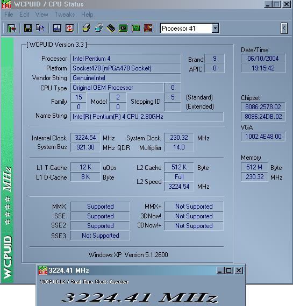Open the File menu
Viewport: 293px width, 306px height.
pos(9,15)
